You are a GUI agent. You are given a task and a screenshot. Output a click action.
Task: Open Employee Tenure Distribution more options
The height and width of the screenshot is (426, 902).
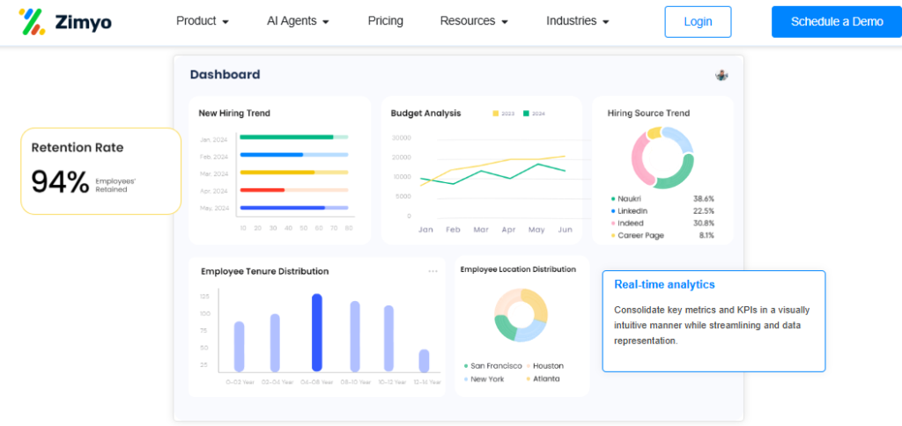point(433,271)
